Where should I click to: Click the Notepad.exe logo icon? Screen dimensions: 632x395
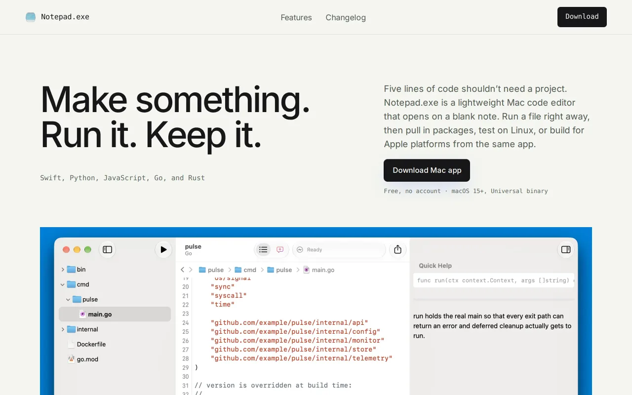click(x=31, y=17)
